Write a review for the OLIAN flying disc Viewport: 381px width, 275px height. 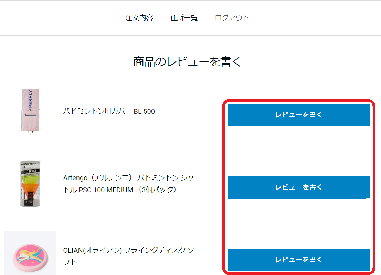pyautogui.click(x=299, y=260)
